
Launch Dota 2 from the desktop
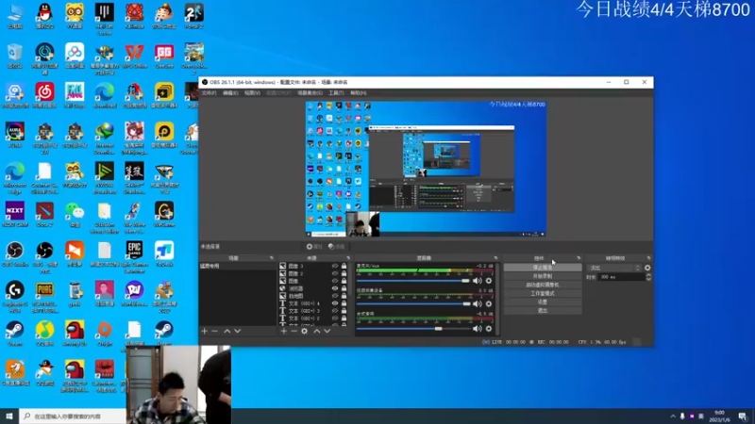click(44, 215)
